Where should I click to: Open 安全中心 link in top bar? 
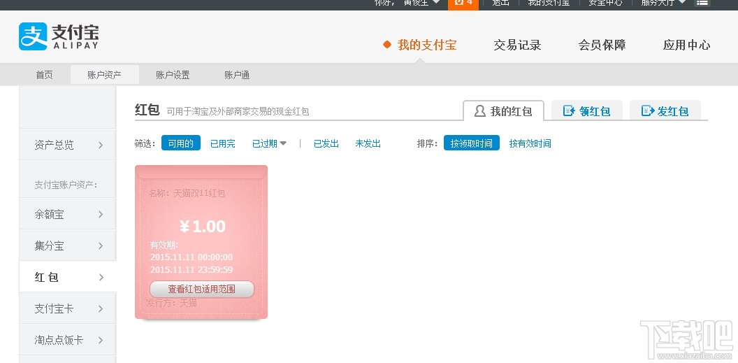pos(605,3)
